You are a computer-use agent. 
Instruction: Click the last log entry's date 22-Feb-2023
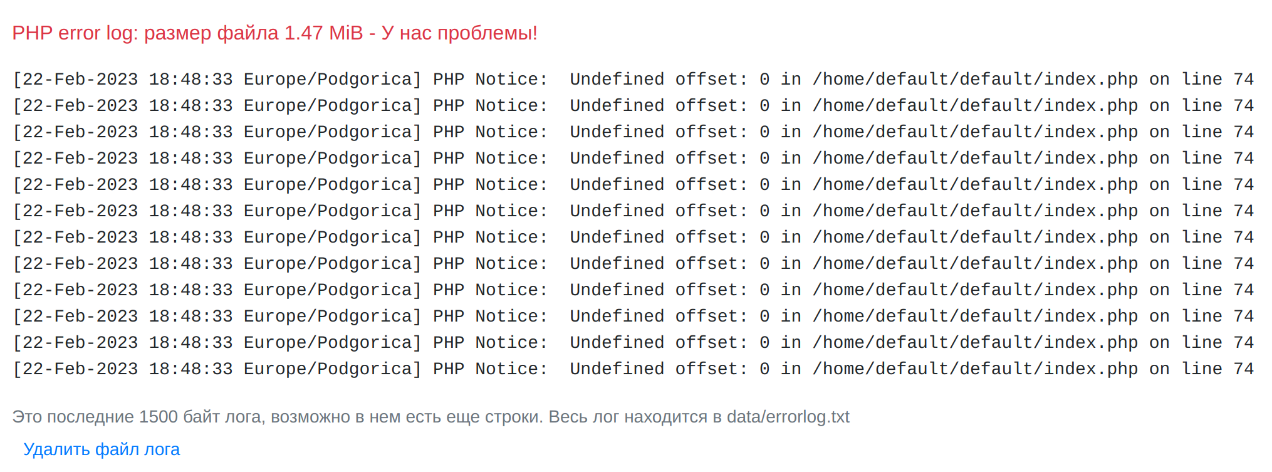point(80,369)
